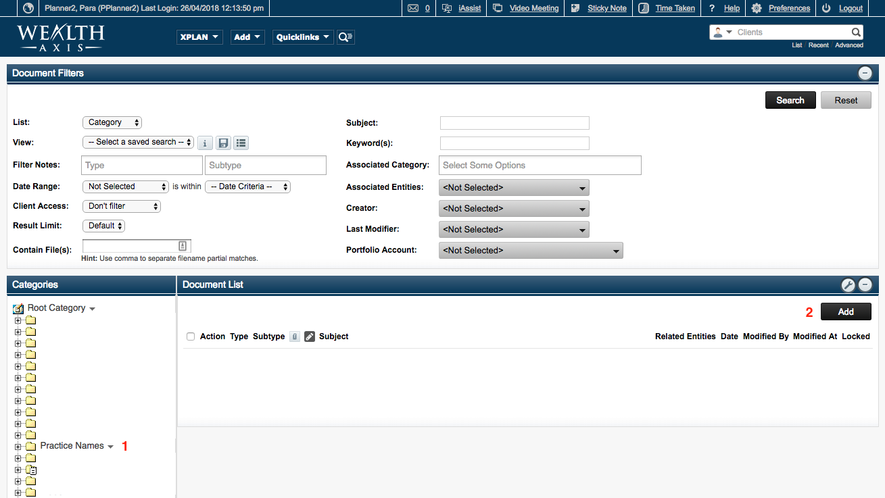Focus the Keyword(s) filter field
Screen dimensions: 885x498
click(515, 143)
